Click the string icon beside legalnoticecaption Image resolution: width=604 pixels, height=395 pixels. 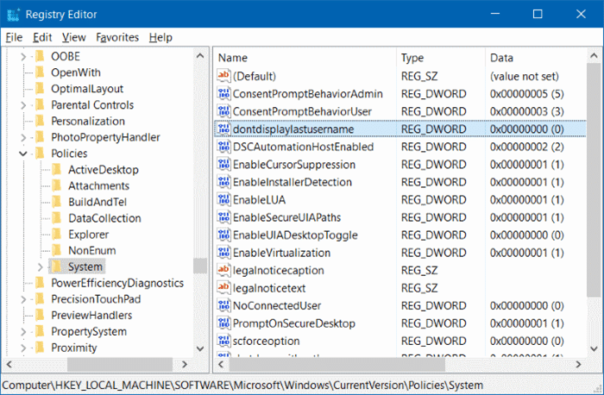coord(223,270)
